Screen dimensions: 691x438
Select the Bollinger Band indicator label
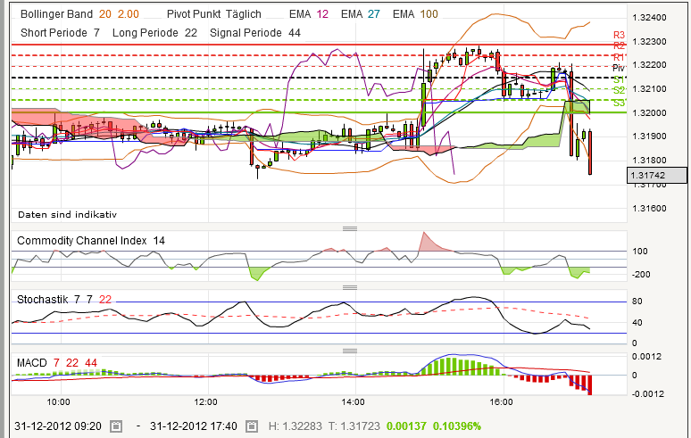pyautogui.click(x=56, y=15)
